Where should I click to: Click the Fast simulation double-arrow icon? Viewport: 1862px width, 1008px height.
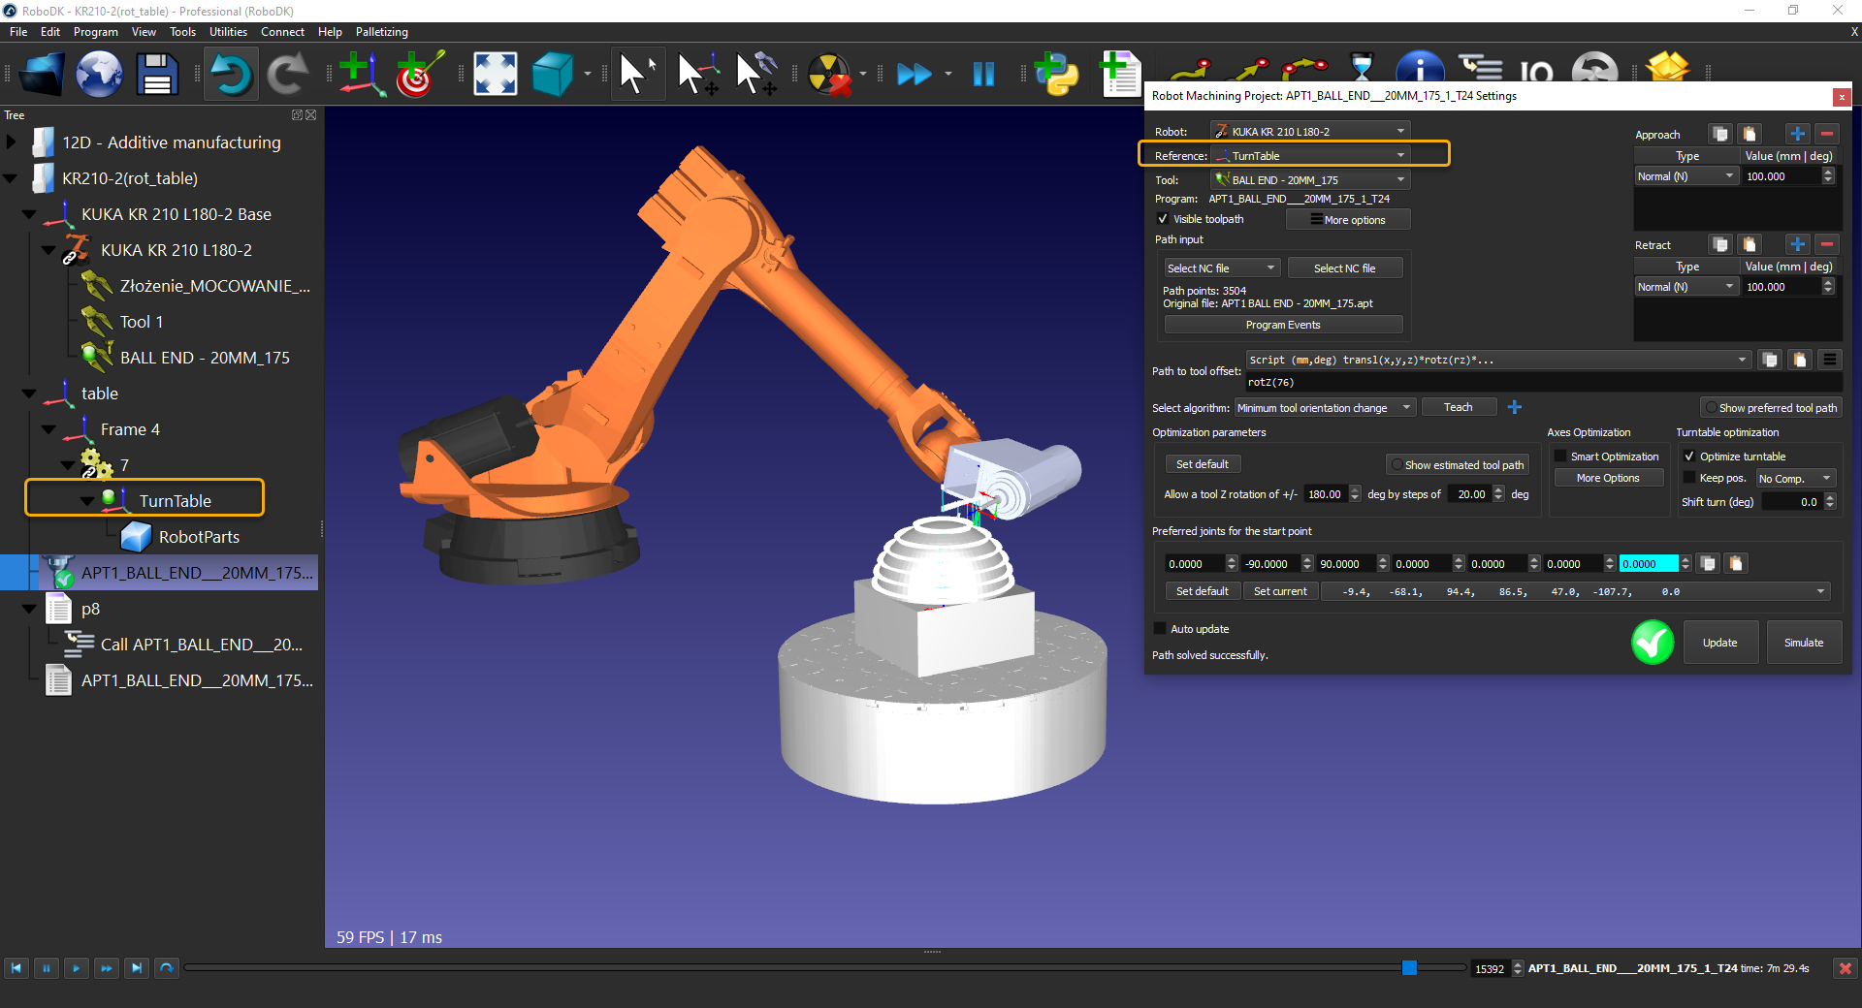(914, 75)
